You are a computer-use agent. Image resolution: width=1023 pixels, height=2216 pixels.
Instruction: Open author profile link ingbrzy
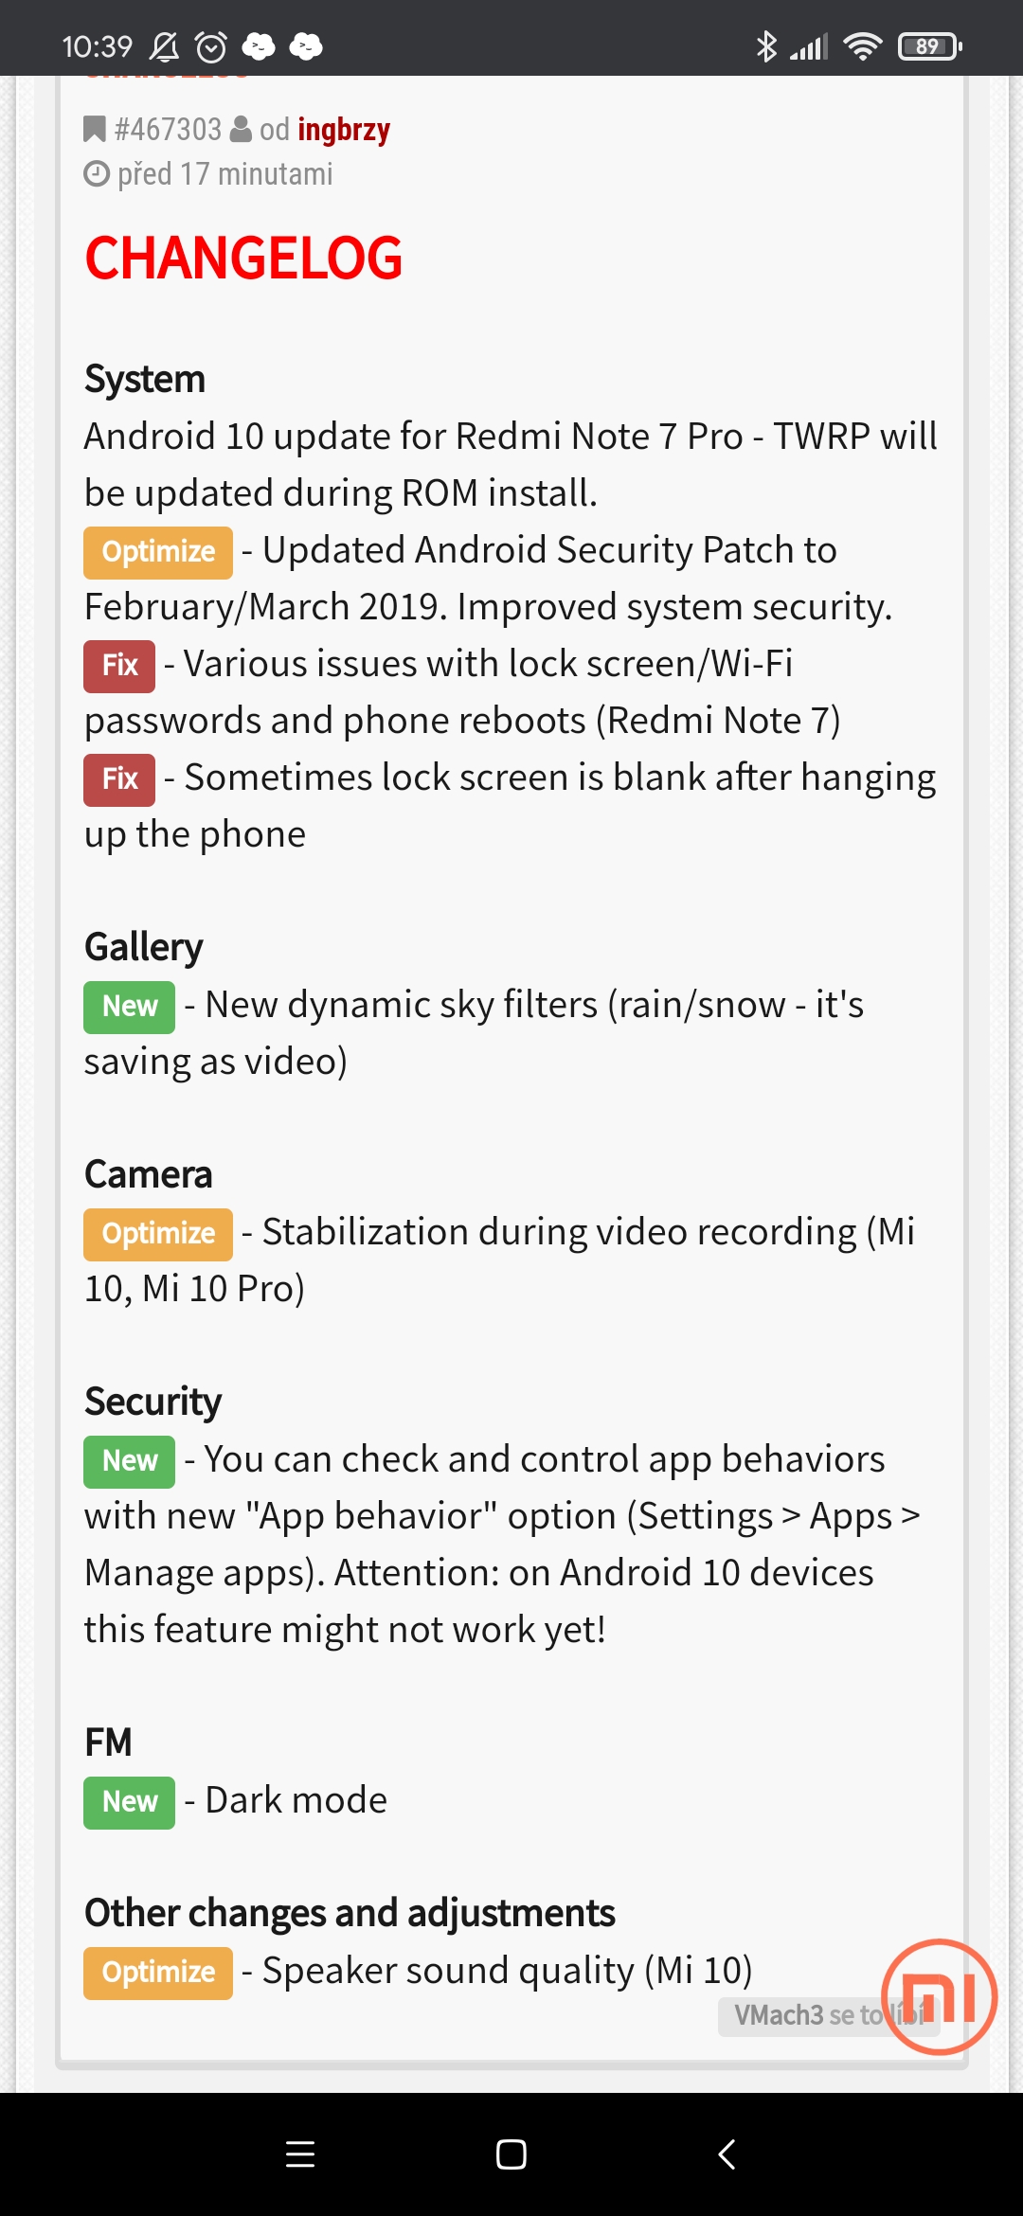point(343,129)
